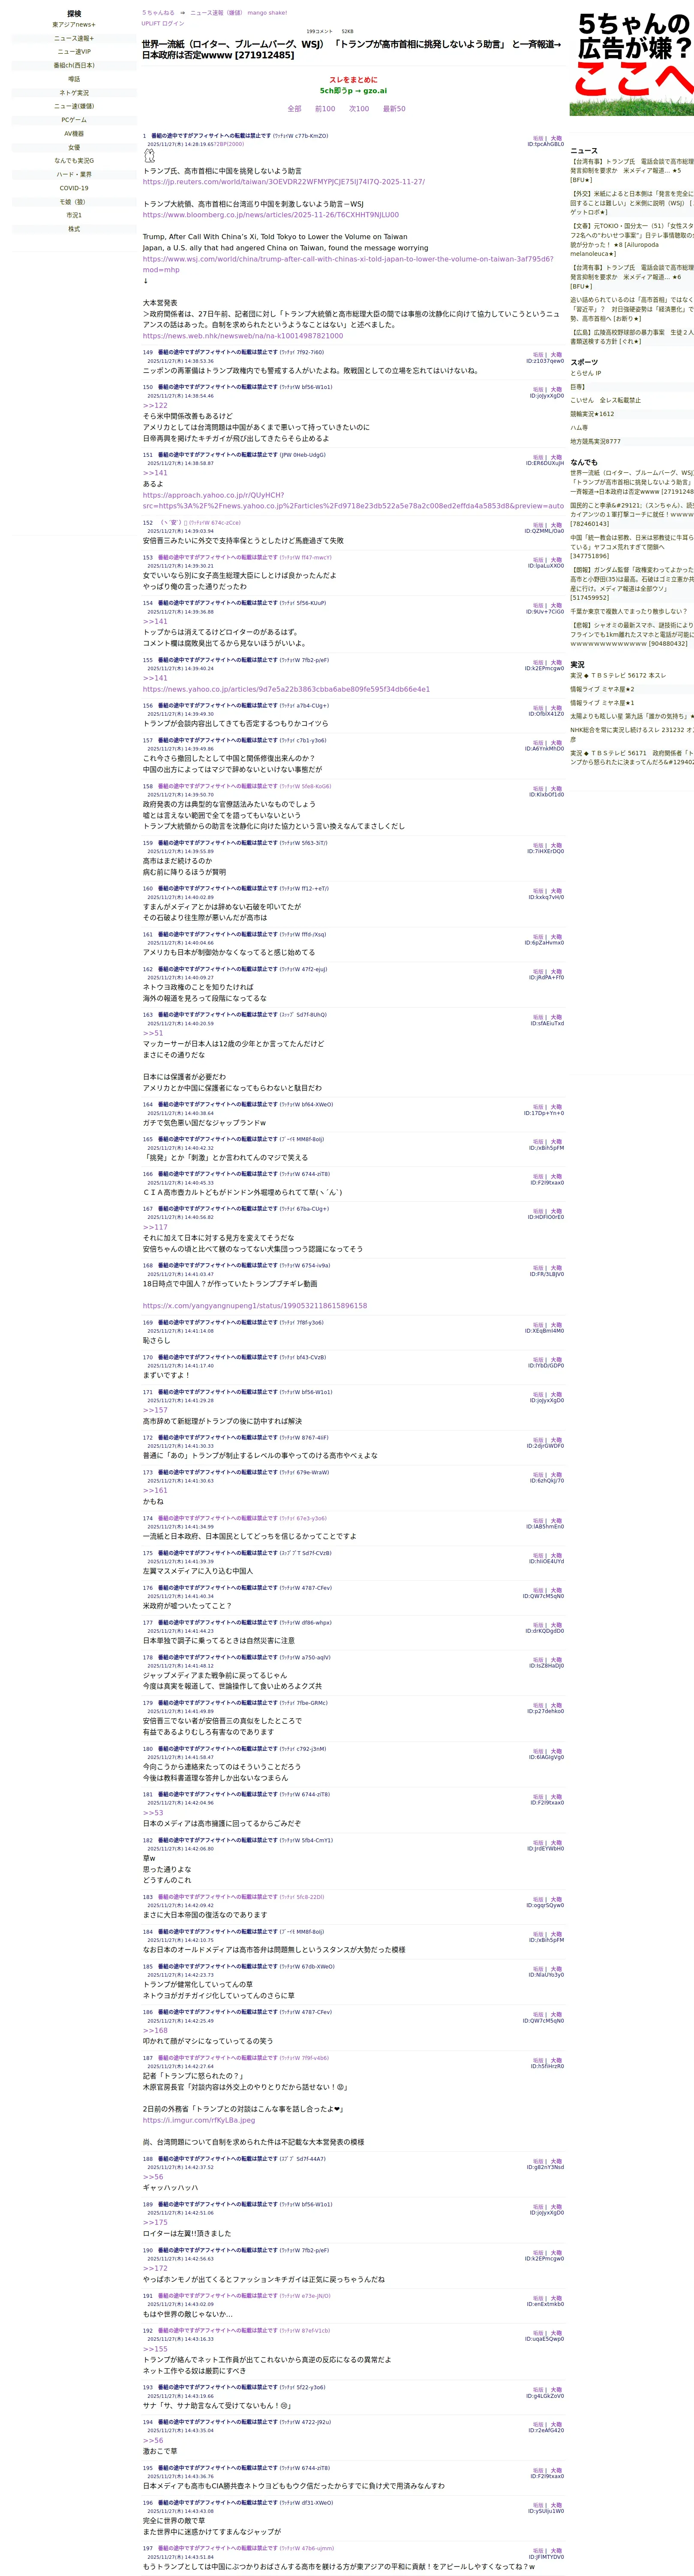This screenshot has width=694, height=2576.
Task: Select 番組ch(西日本) in the sidebar
Action: [x=74, y=65]
